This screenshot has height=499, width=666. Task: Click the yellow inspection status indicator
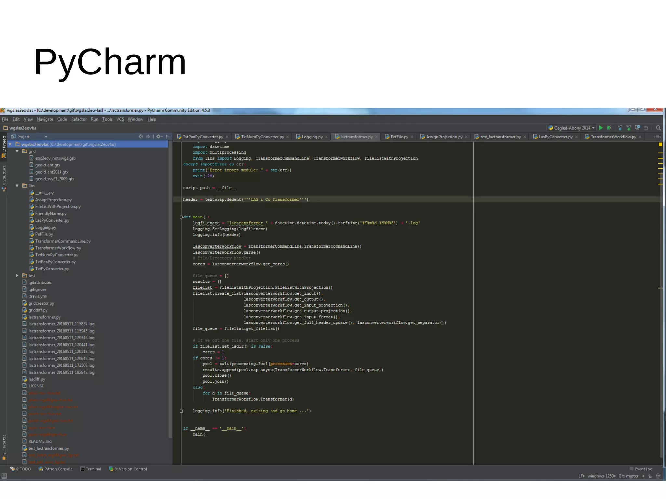pyautogui.click(x=660, y=144)
